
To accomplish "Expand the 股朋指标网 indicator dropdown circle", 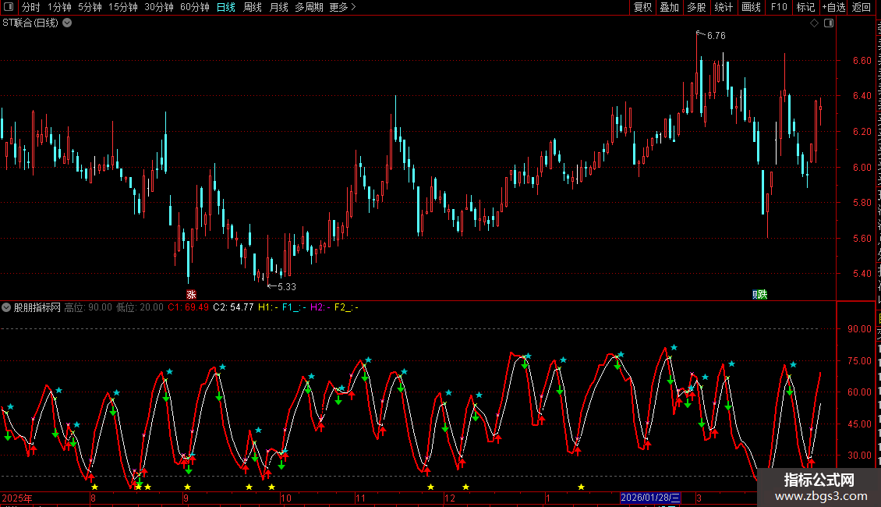I will point(6,307).
